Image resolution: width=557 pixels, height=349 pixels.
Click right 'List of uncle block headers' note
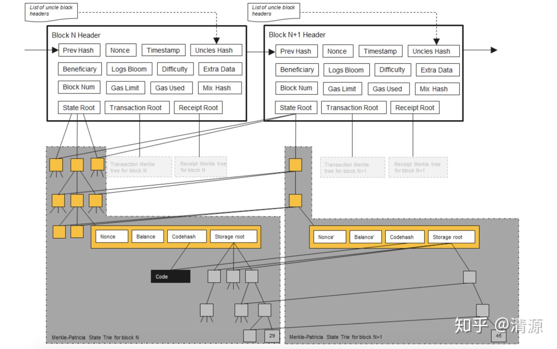click(273, 11)
